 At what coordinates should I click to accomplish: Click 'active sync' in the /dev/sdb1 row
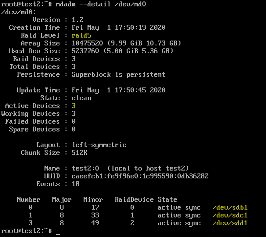coord(179,208)
